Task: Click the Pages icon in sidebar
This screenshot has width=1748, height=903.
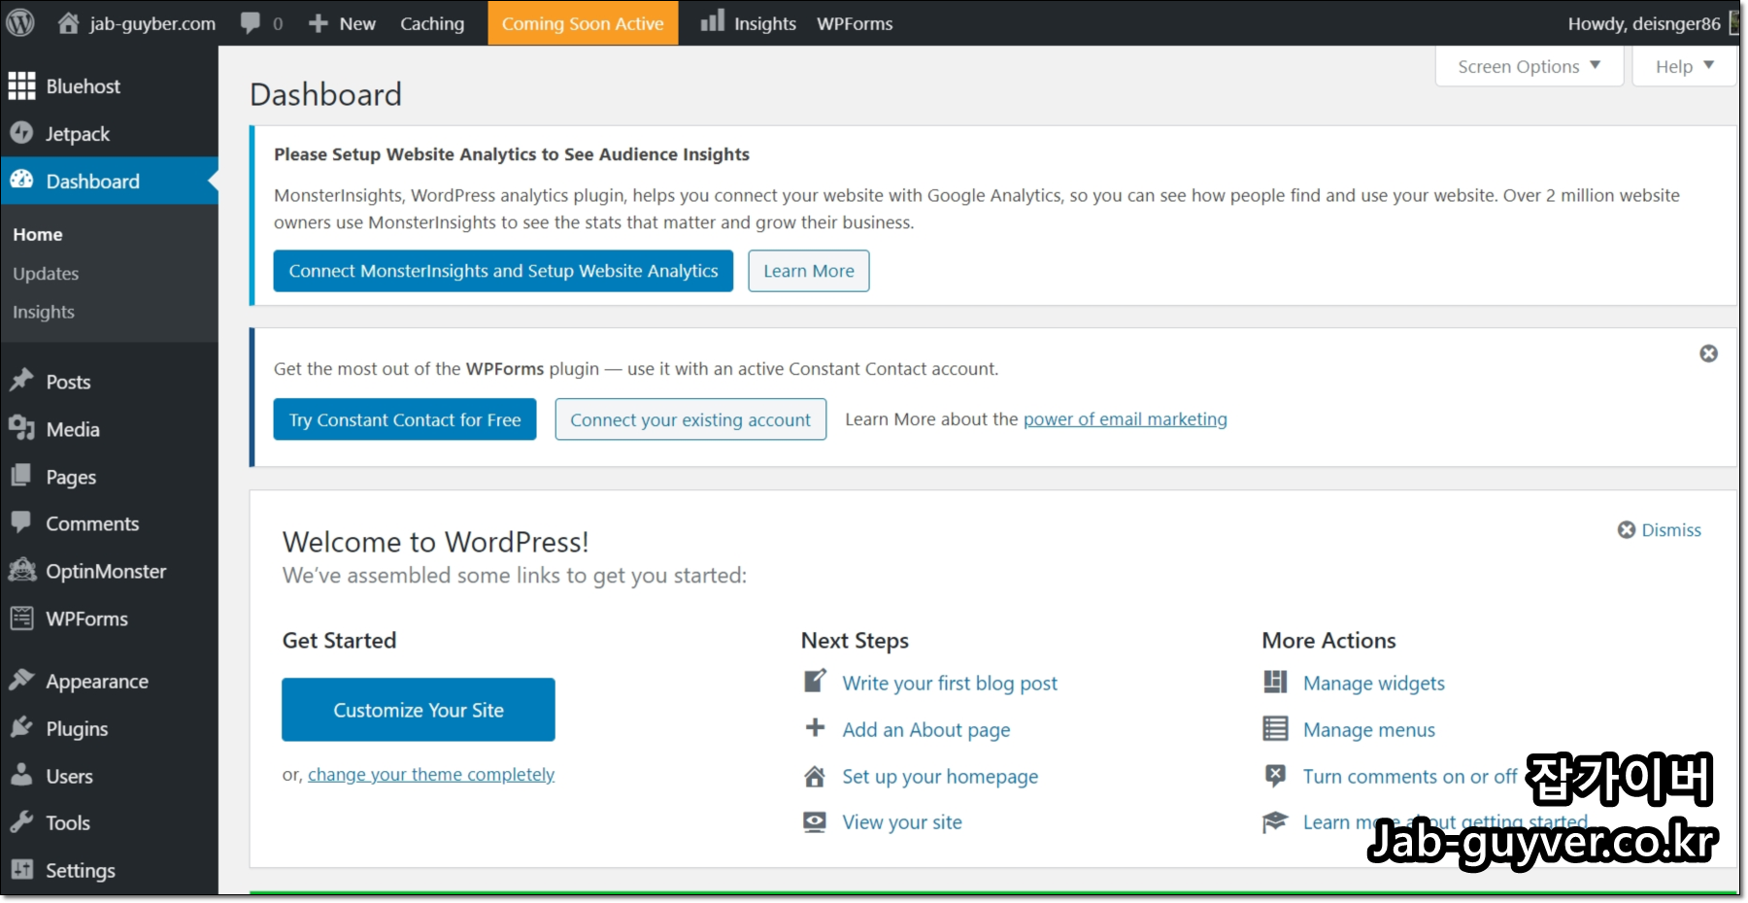Action: pos(21,476)
